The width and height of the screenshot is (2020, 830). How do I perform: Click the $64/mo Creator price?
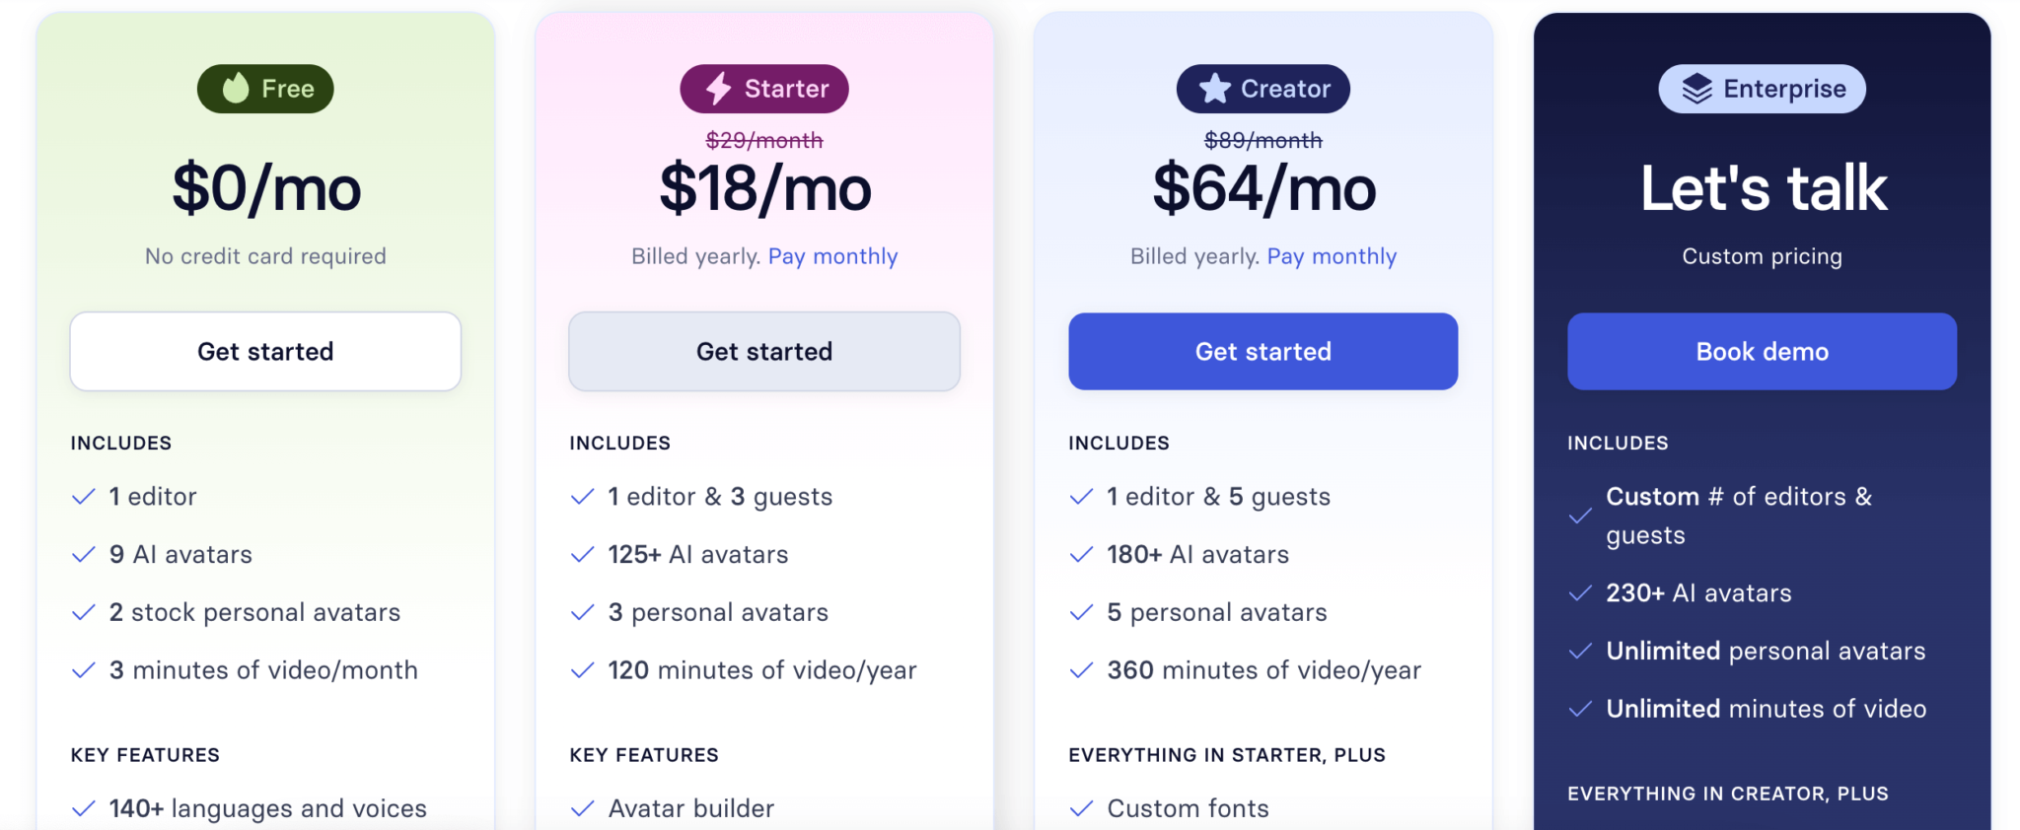(x=1263, y=189)
